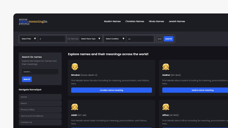Click the boy emoji on the Mrudun card
Viewport: 228px width, 128px height.
click(74, 67)
